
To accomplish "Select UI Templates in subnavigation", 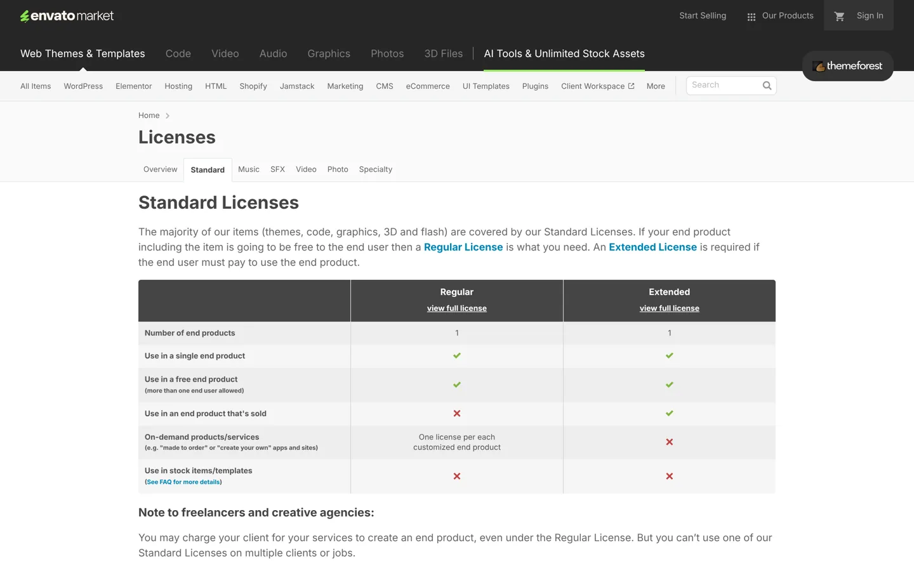I will (x=486, y=86).
